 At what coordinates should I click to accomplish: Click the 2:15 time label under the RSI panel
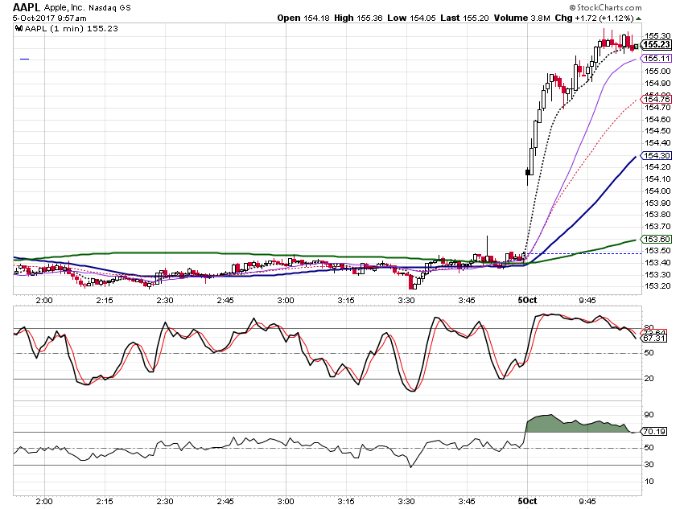click(105, 501)
